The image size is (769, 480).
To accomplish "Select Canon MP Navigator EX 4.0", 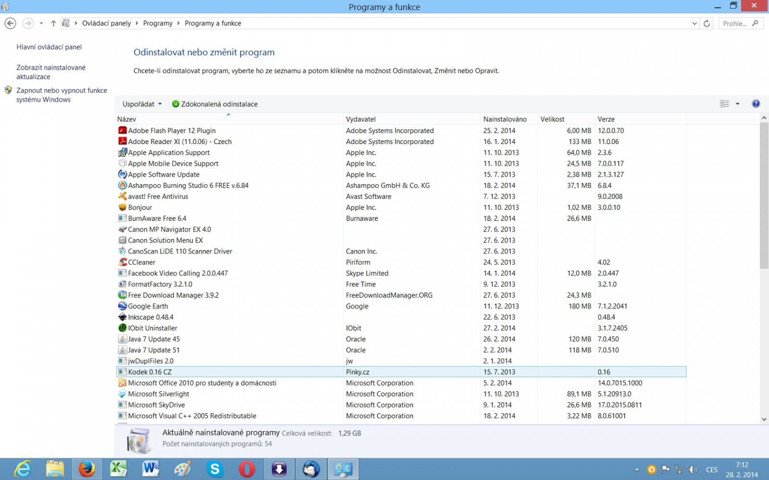I will [401, 229].
